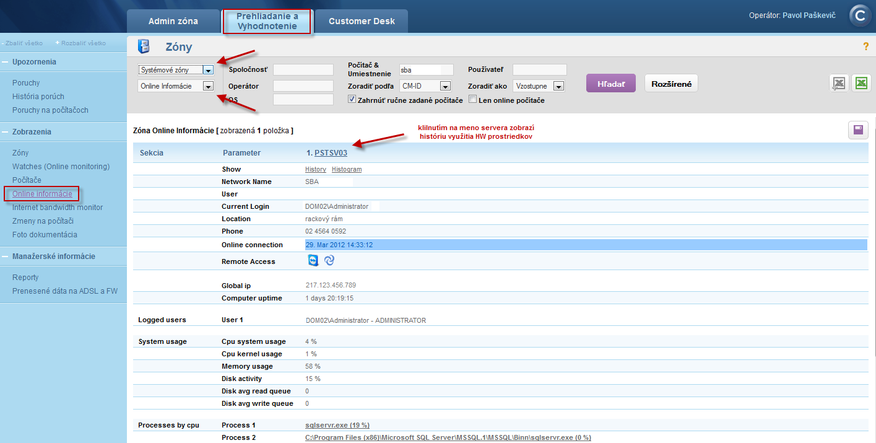Switch to the 'Admin zóna' tab
Image resolution: width=876 pixels, height=443 pixels.
pos(173,21)
